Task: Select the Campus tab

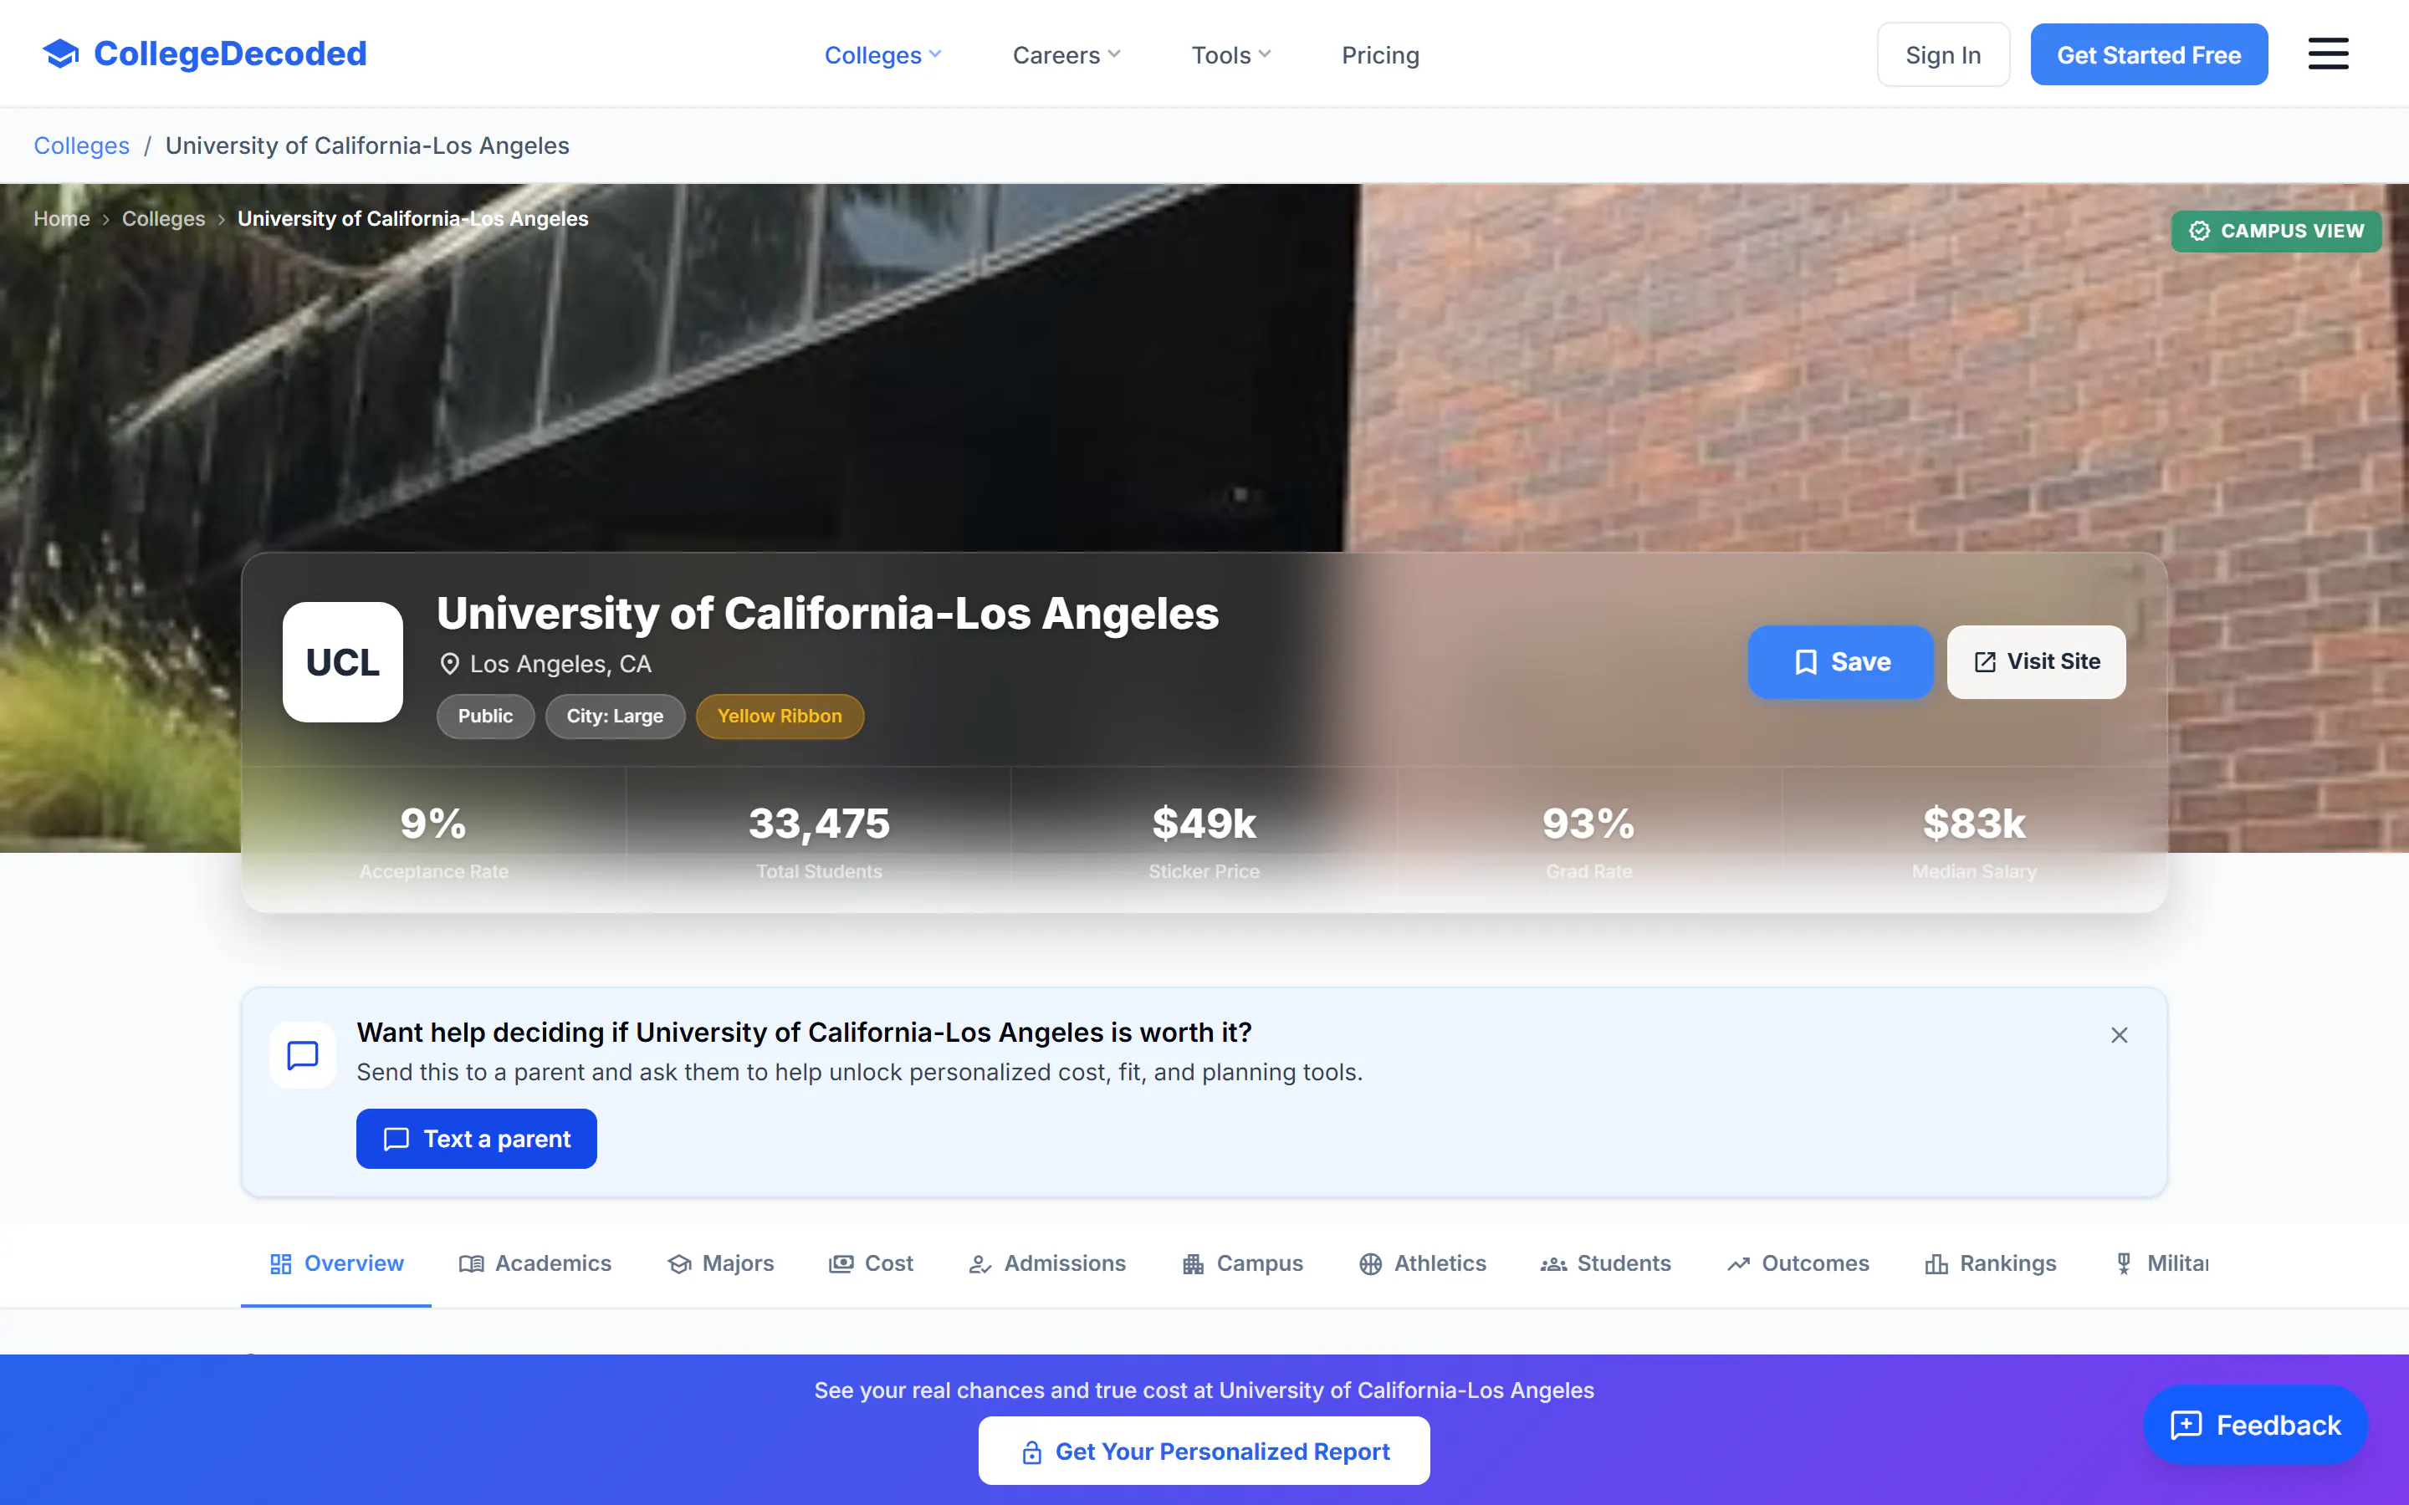Action: tap(1242, 1264)
